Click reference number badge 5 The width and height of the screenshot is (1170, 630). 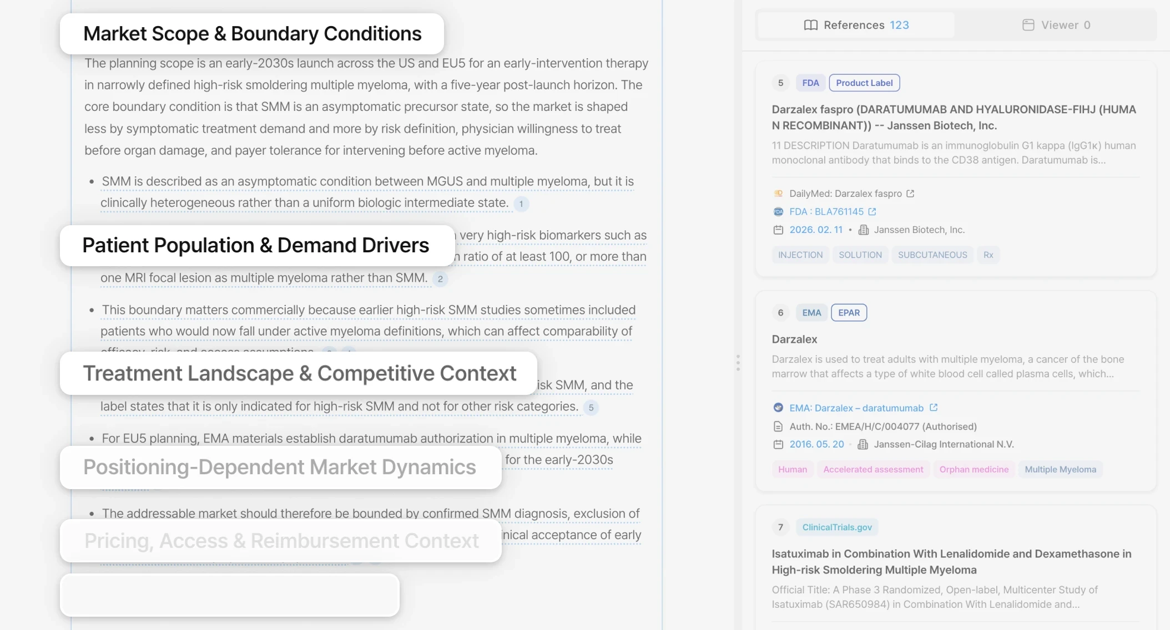[x=780, y=83]
